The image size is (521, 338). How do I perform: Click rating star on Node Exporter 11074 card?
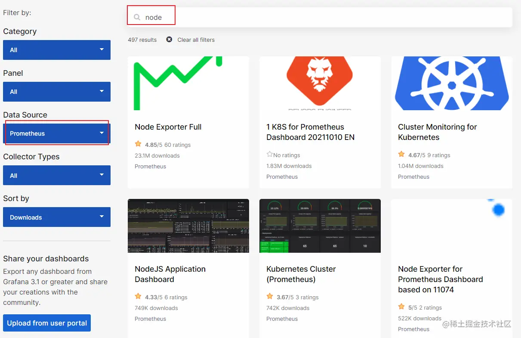click(x=401, y=307)
